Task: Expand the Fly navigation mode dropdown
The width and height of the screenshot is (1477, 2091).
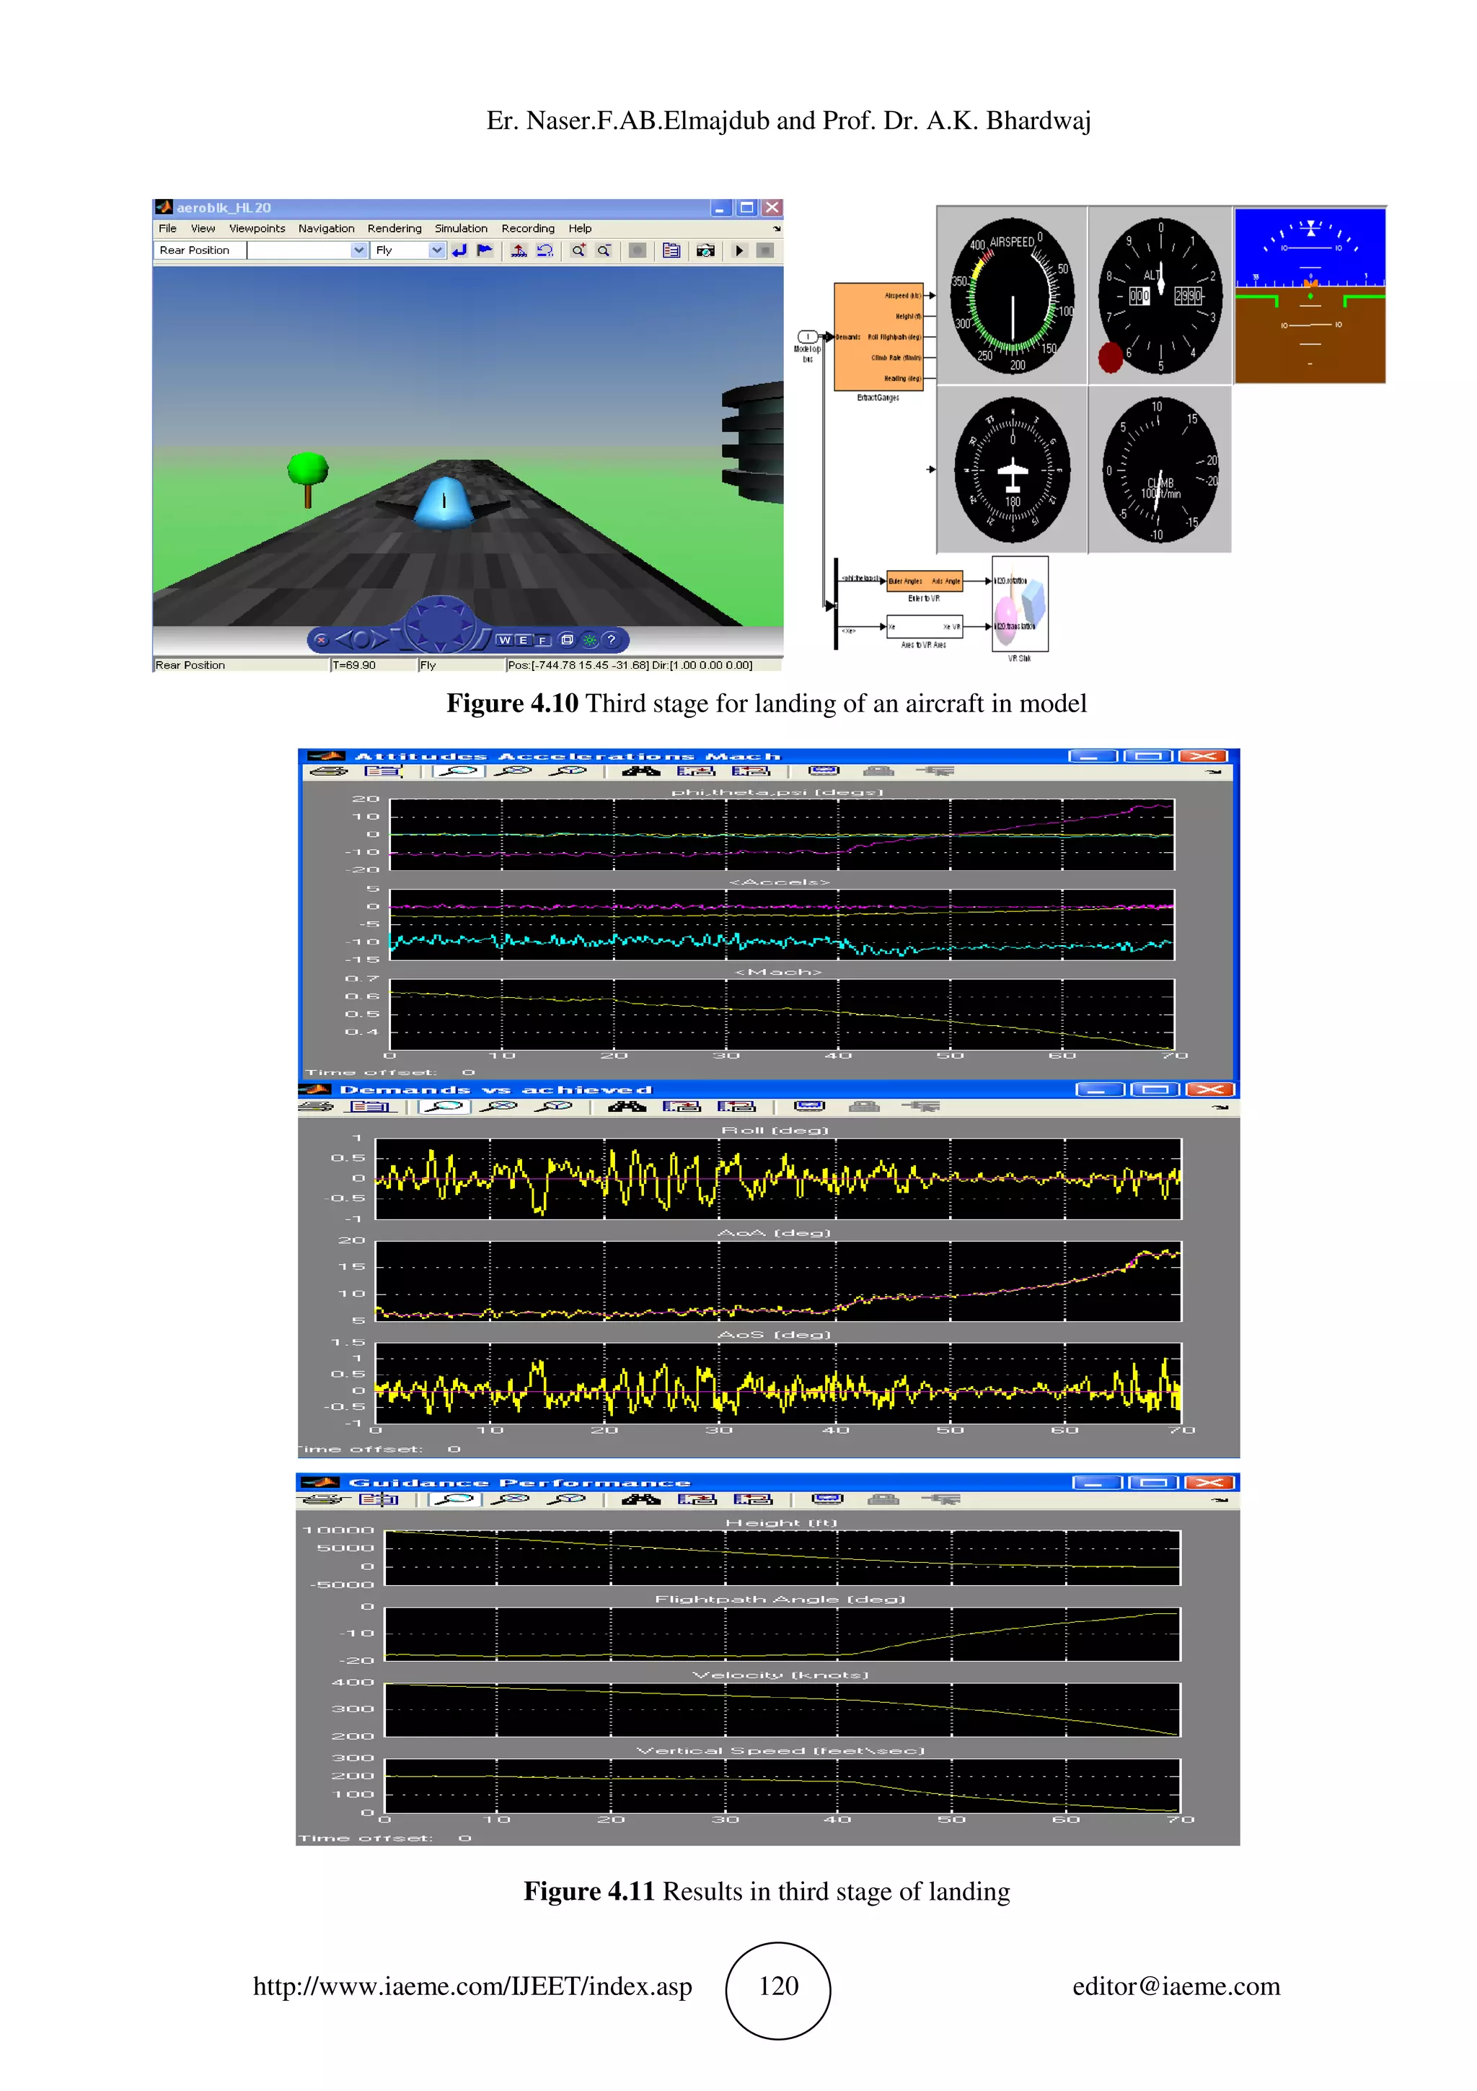Action: [x=437, y=250]
